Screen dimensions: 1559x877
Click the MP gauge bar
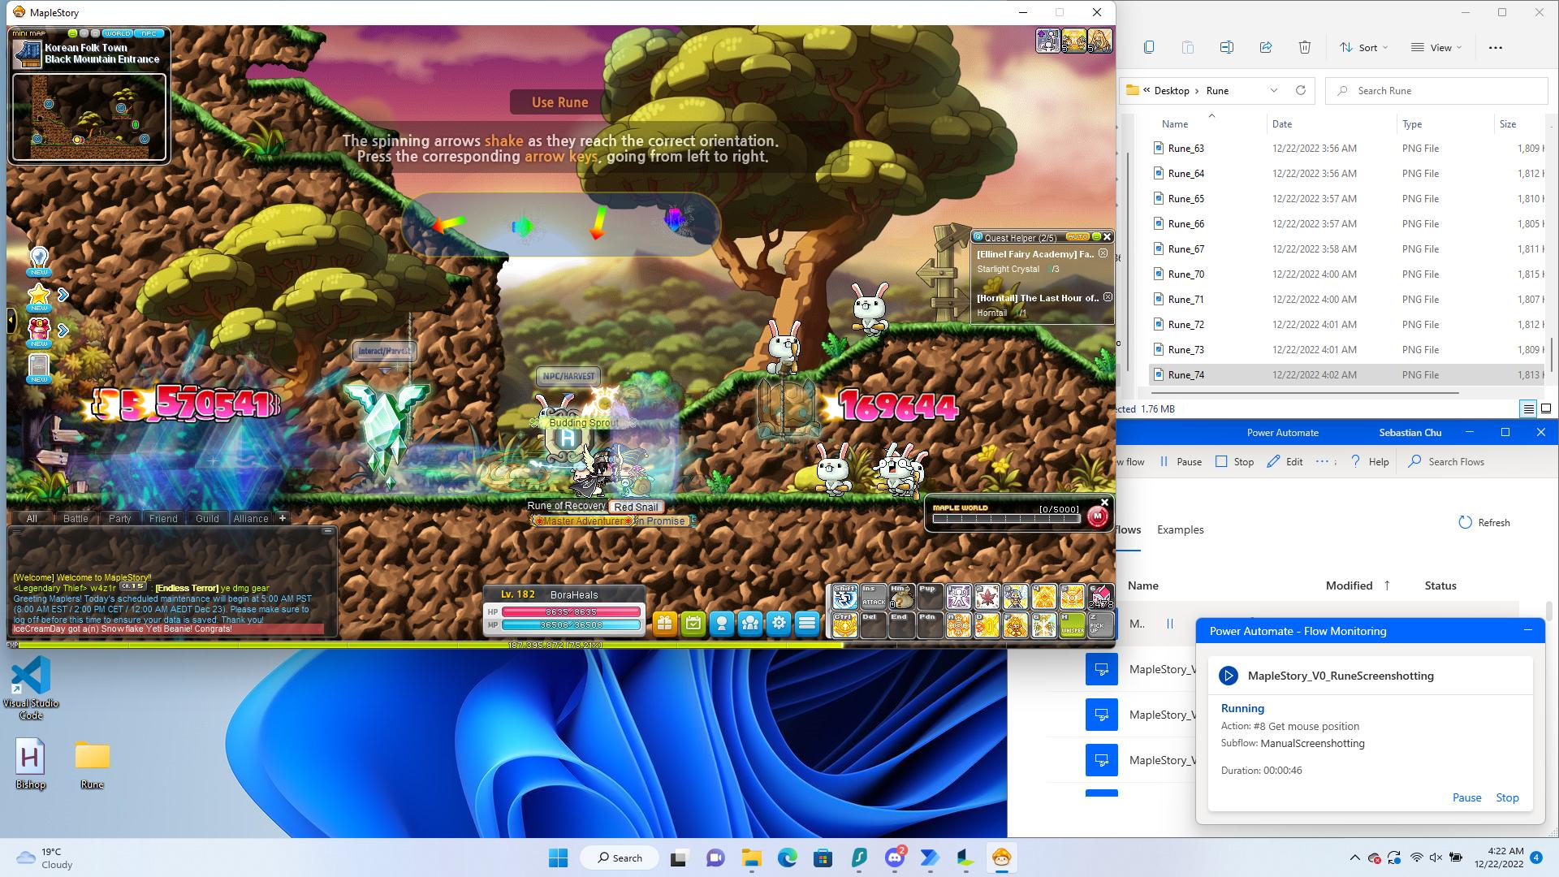click(571, 624)
